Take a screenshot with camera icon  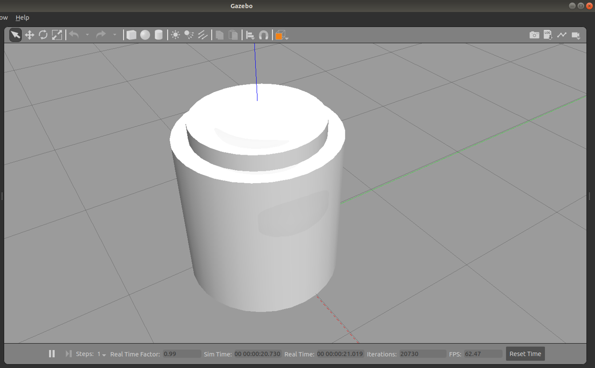coord(534,35)
